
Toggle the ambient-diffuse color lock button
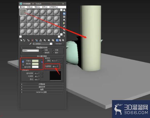[23, 62]
